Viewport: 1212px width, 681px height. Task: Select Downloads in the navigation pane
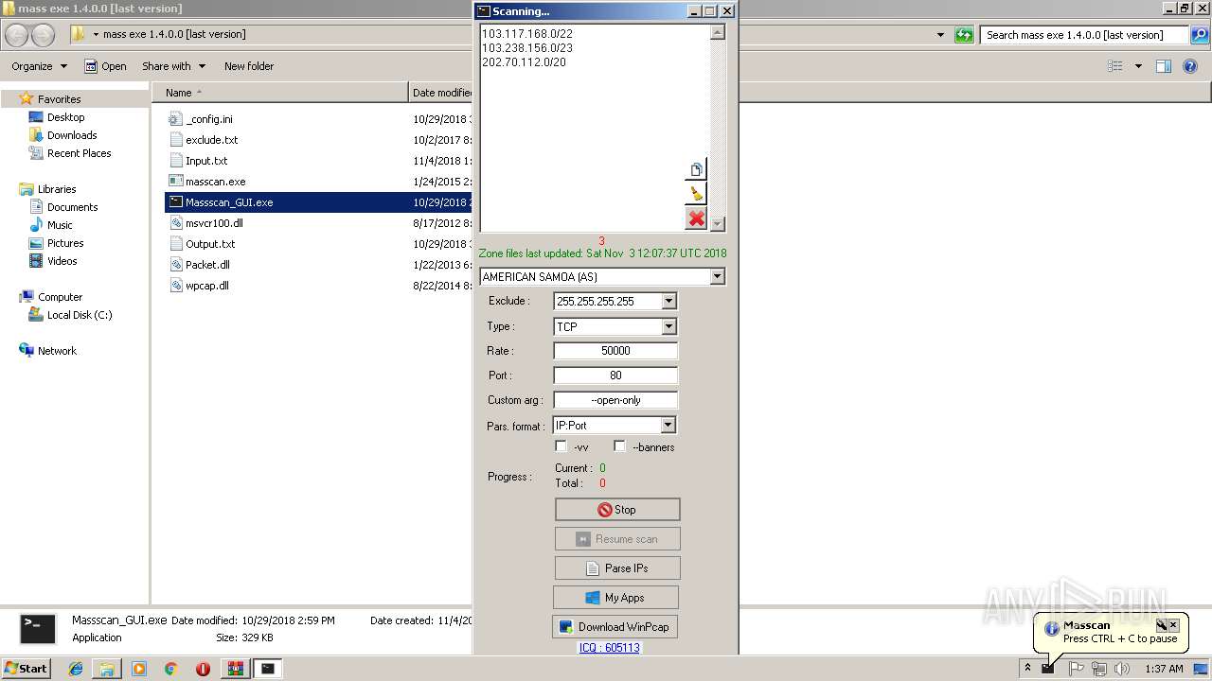point(62,135)
